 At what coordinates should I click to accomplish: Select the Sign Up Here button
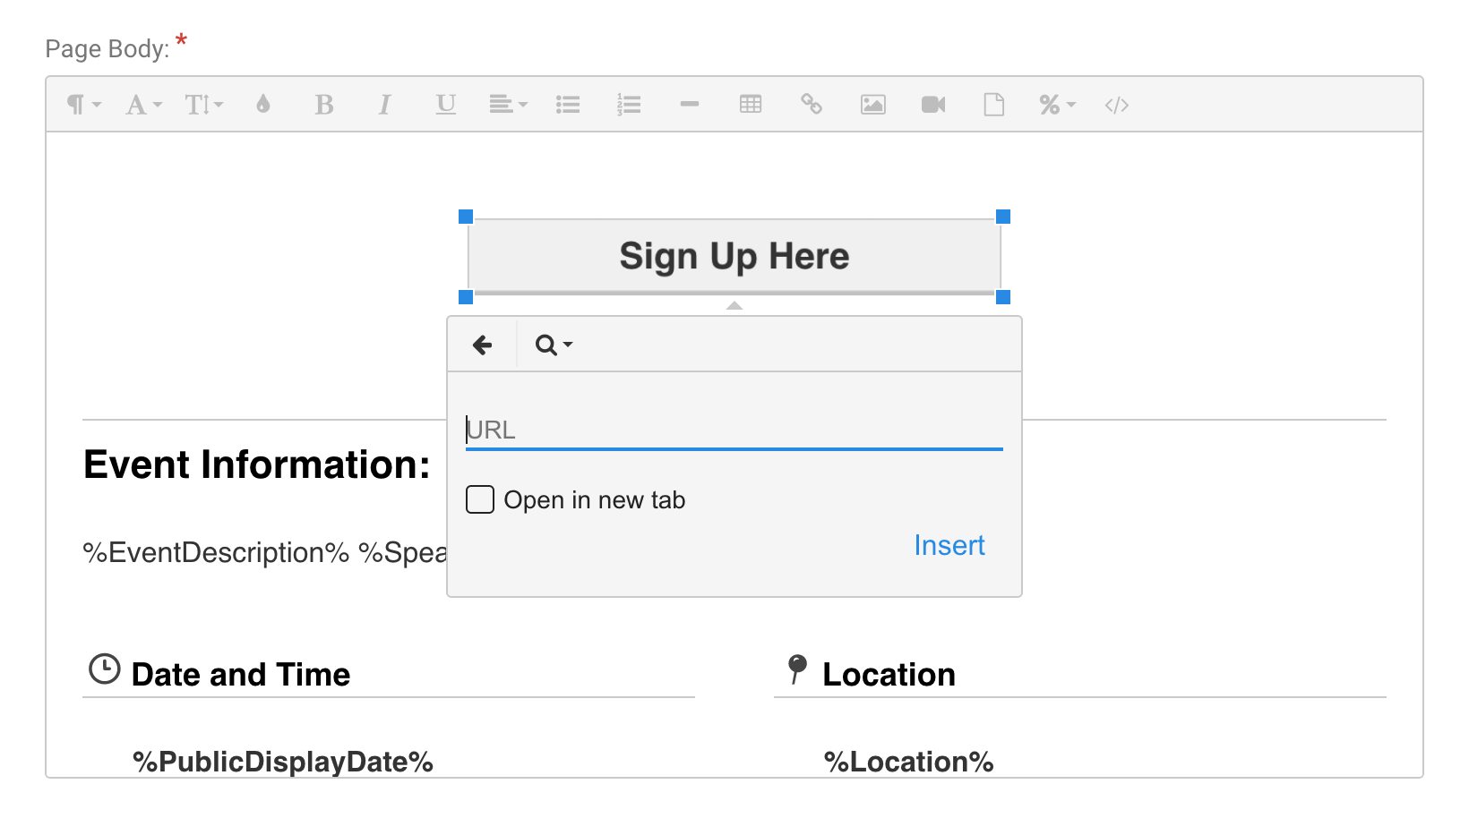click(734, 256)
